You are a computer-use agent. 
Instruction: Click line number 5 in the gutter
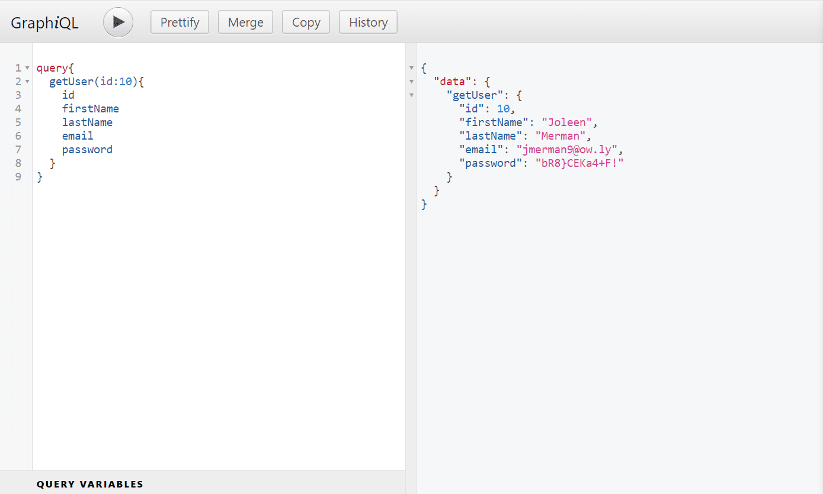(18, 122)
